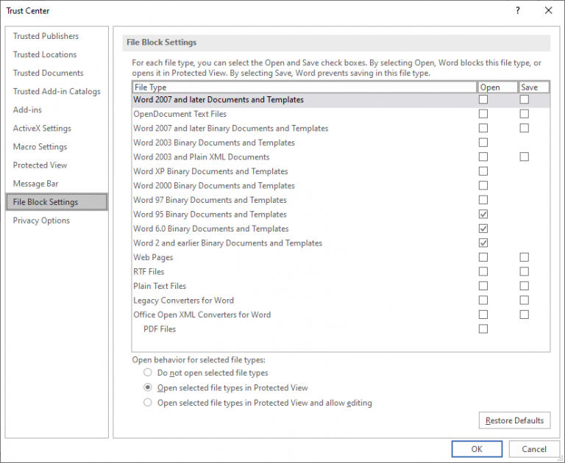Screen dimensions: 565x463
Task: Check Open for Plain Text Files
Action: point(483,286)
